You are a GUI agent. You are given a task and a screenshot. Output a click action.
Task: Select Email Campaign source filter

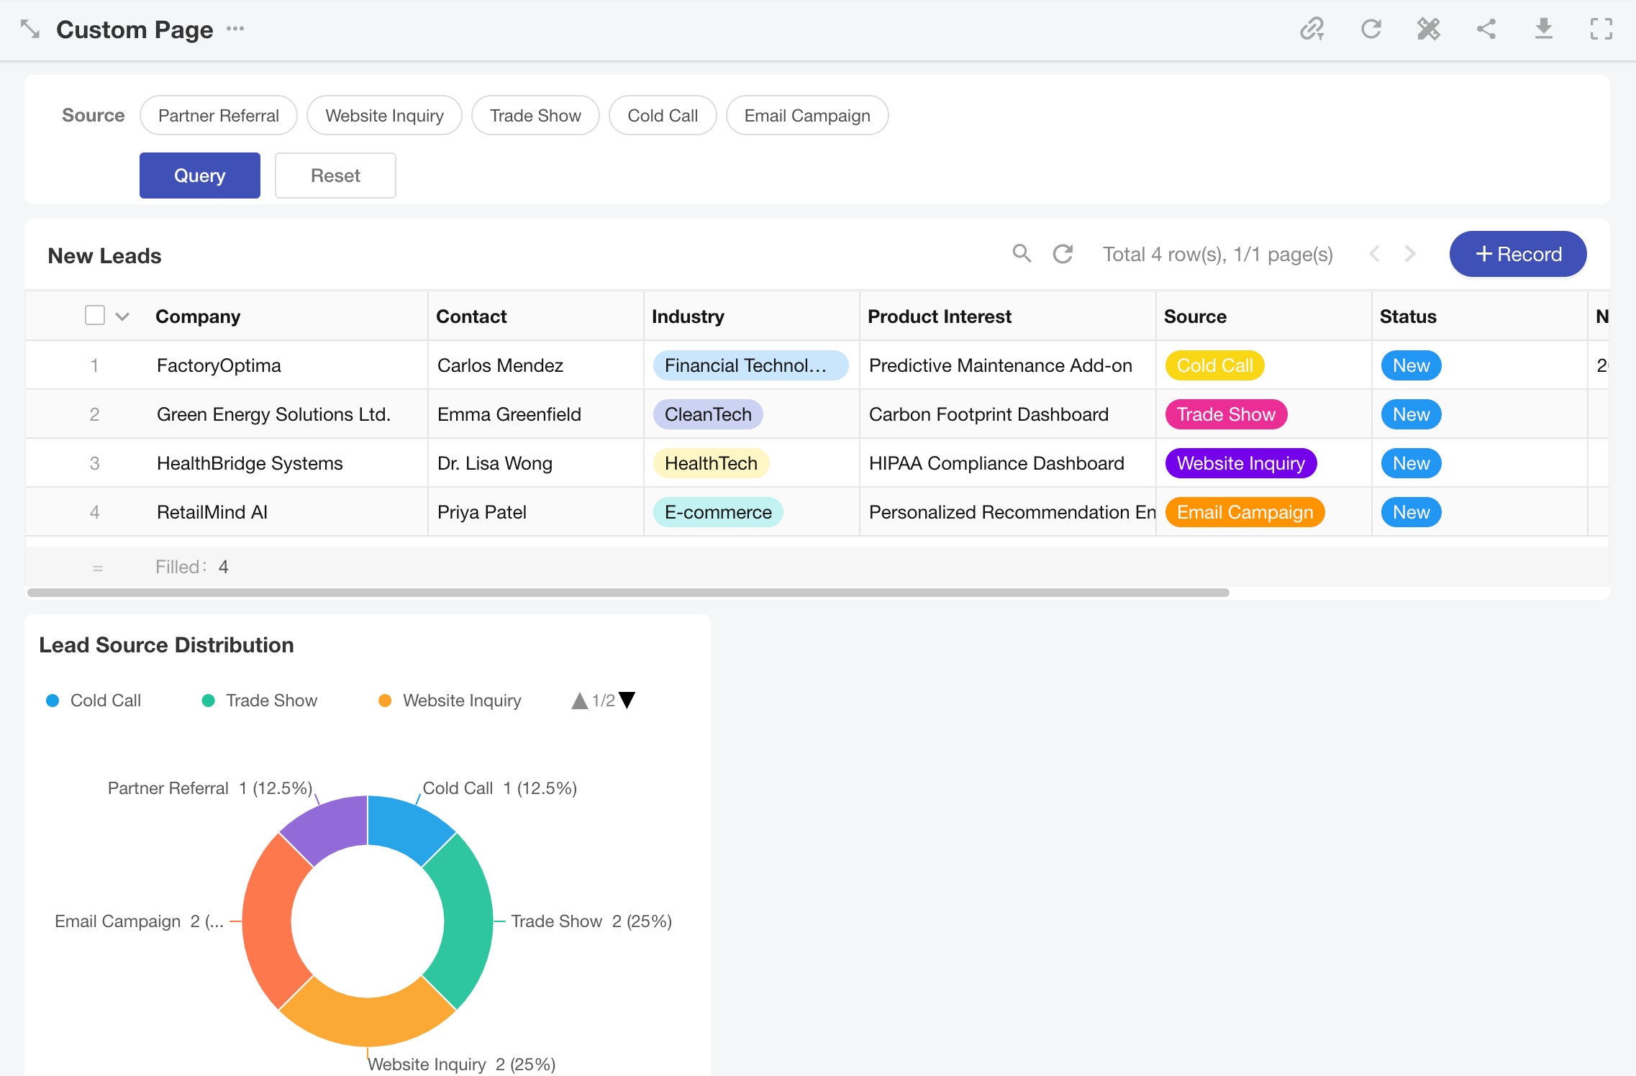806,116
